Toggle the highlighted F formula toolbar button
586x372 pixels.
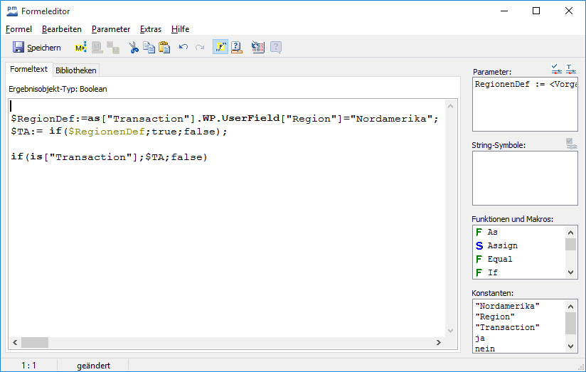220,48
